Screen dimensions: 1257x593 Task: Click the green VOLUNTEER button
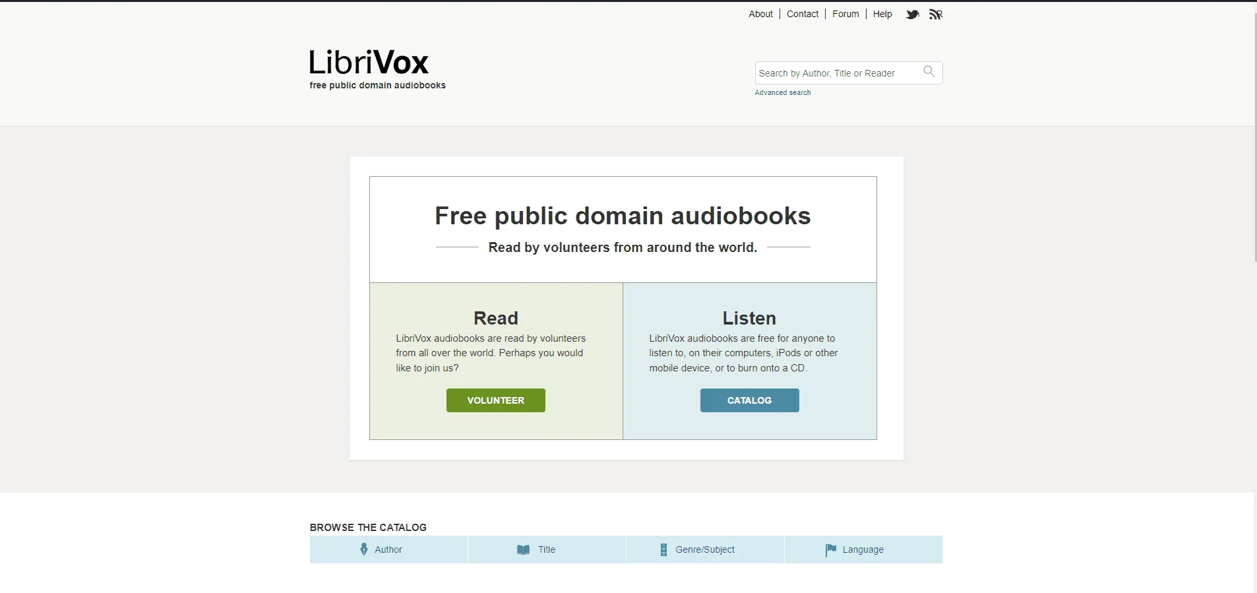(x=496, y=400)
